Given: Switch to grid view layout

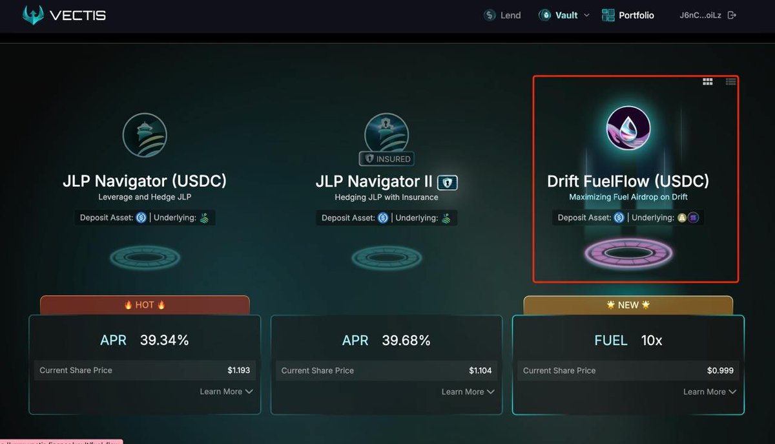Looking at the screenshot, I should click(707, 81).
